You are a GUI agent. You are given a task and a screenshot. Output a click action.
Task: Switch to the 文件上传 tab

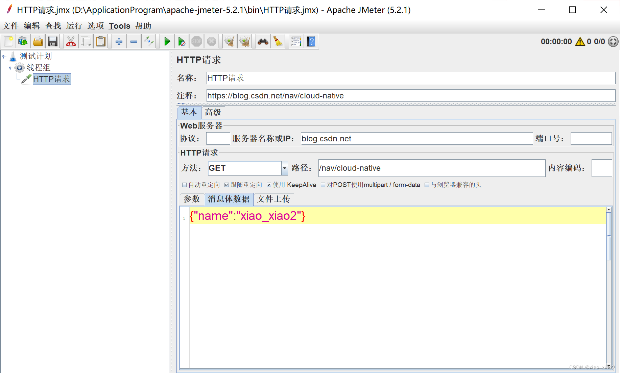[274, 199]
